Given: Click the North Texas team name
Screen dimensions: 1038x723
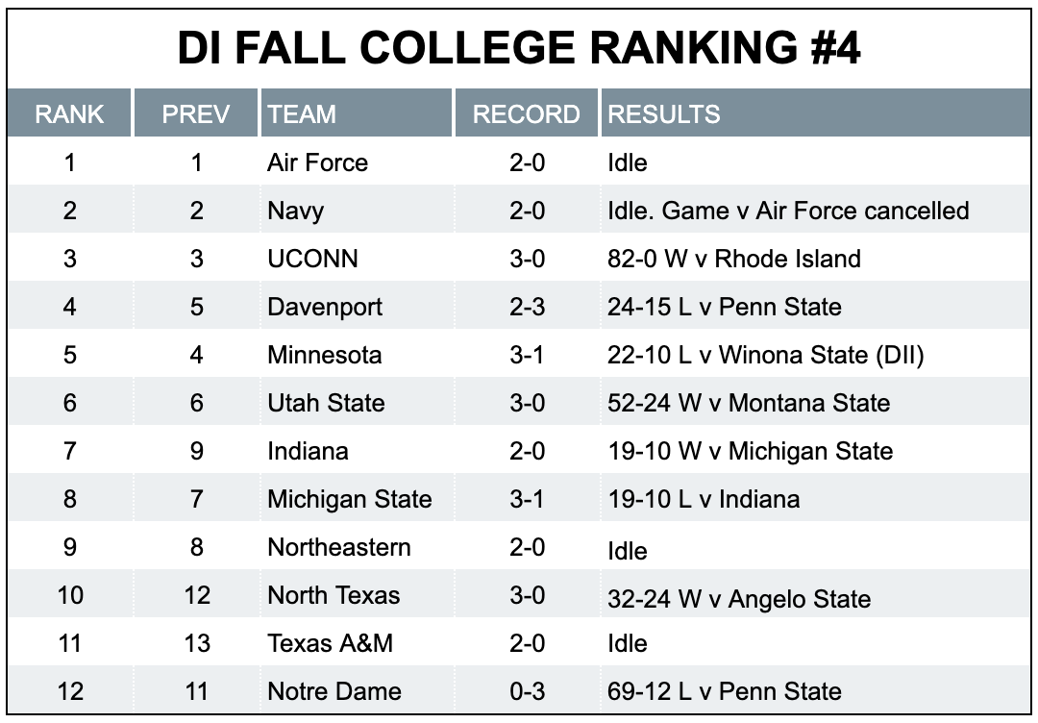Looking at the screenshot, I should click(334, 595).
